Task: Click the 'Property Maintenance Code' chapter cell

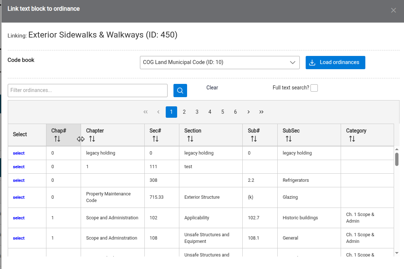Action: [x=113, y=198]
